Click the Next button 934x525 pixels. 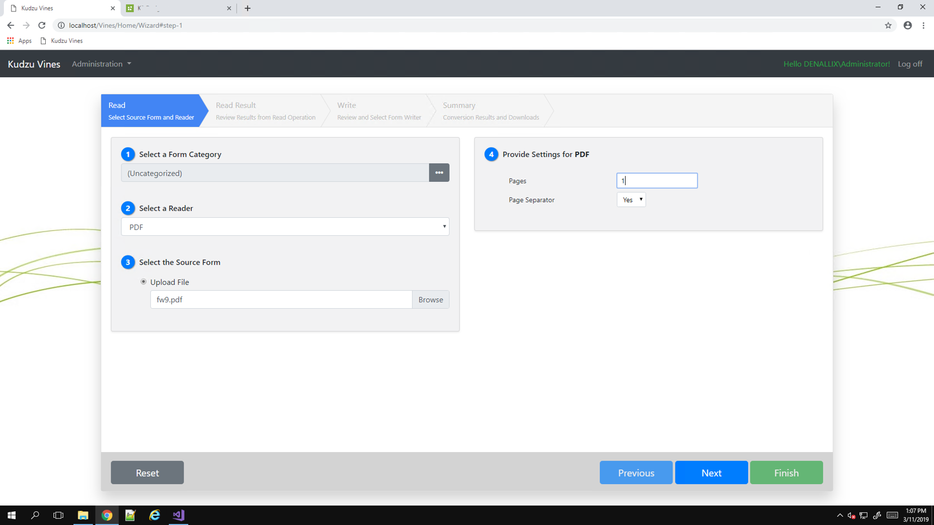[711, 473]
